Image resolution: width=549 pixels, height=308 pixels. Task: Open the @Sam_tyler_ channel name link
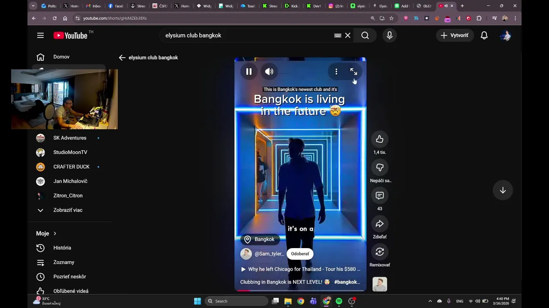point(269,254)
